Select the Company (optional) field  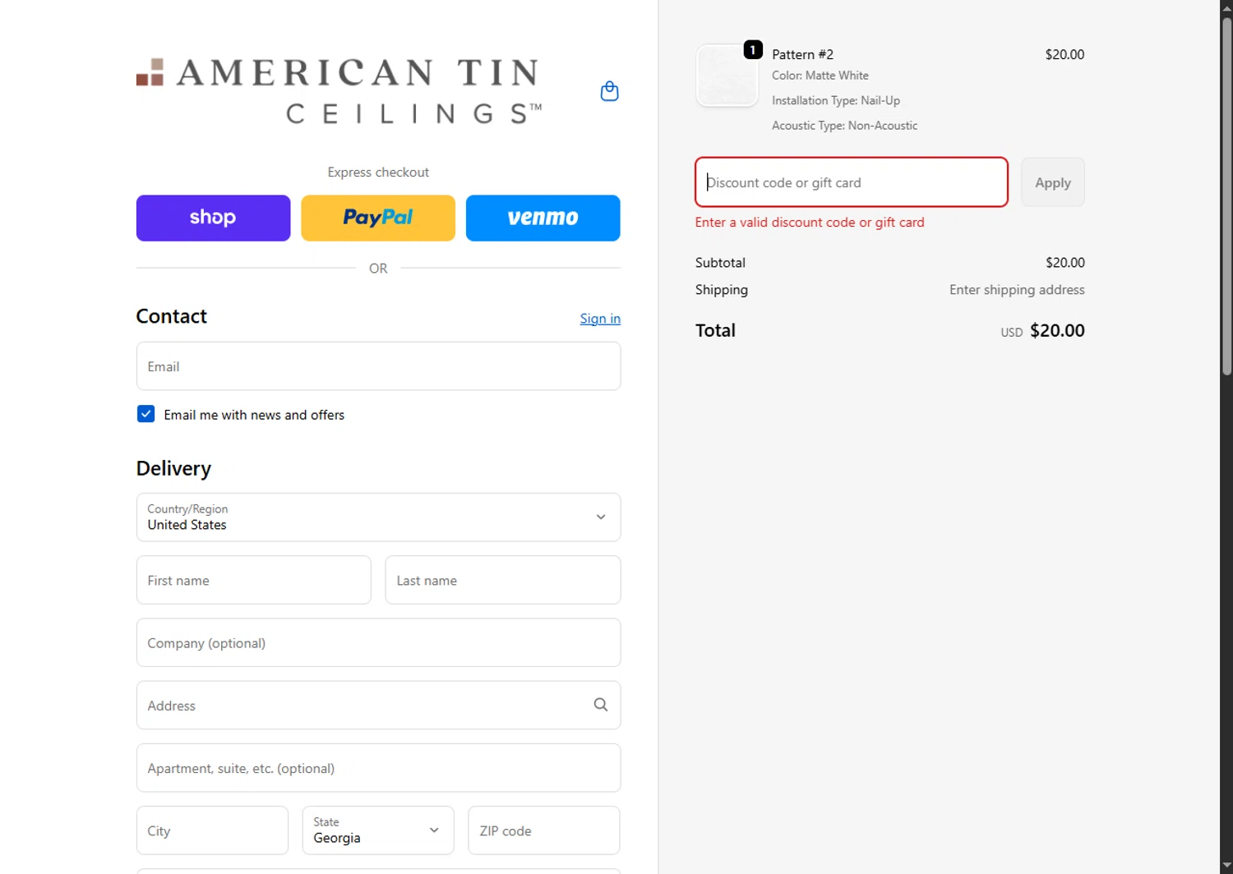coord(378,642)
